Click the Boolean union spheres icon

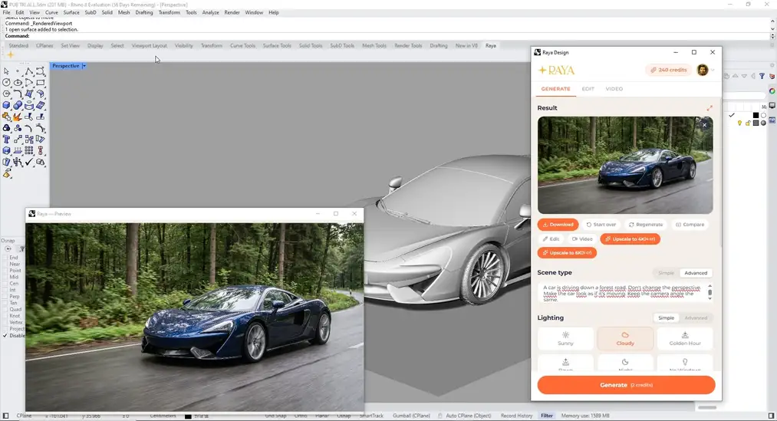(18, 106)
